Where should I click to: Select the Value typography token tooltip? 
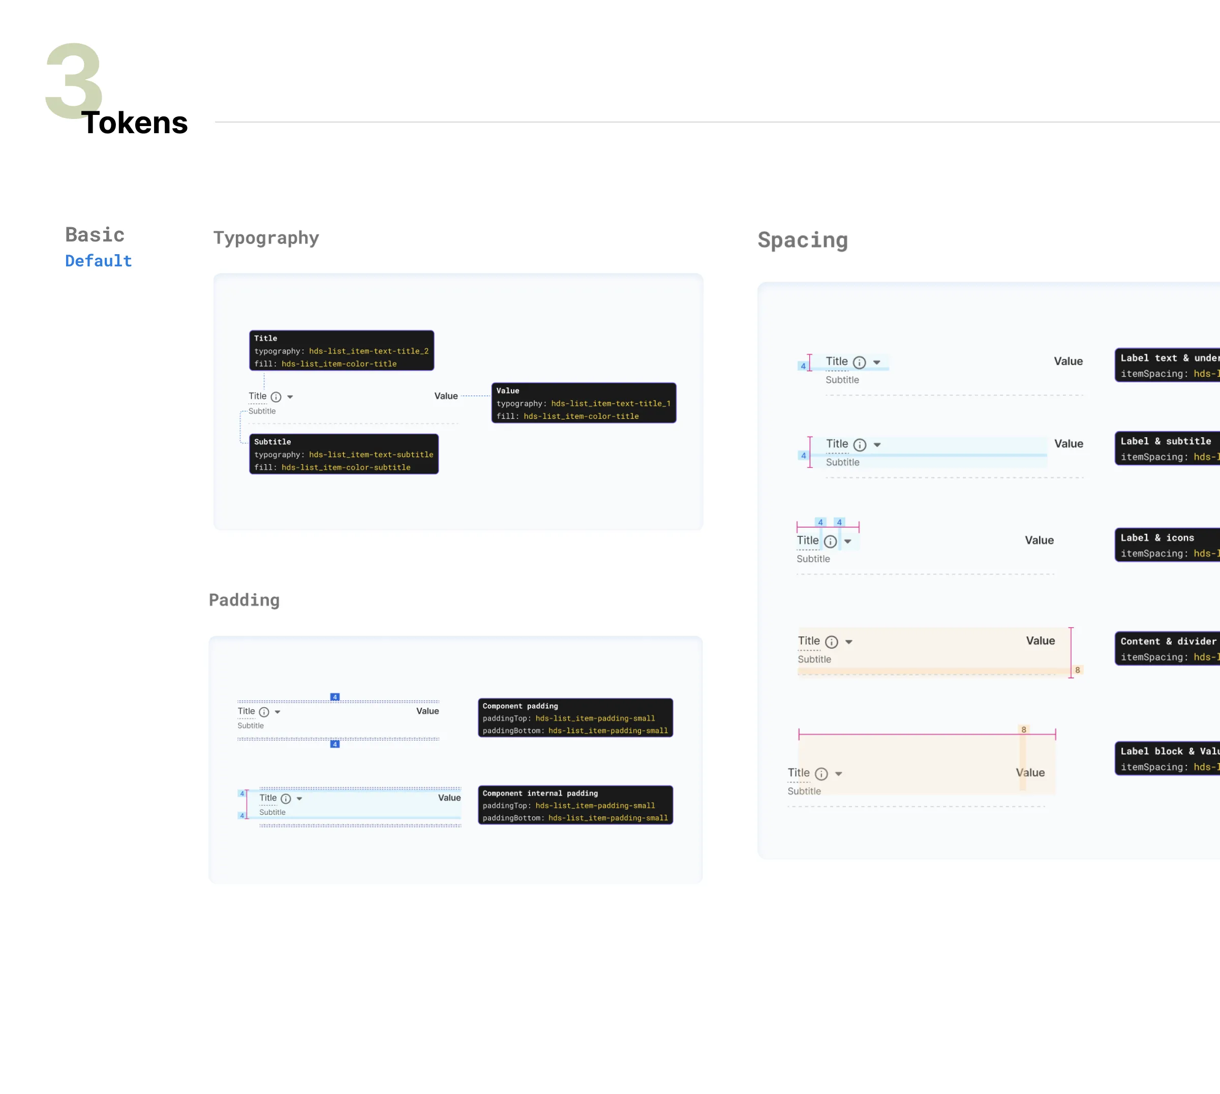584,403
